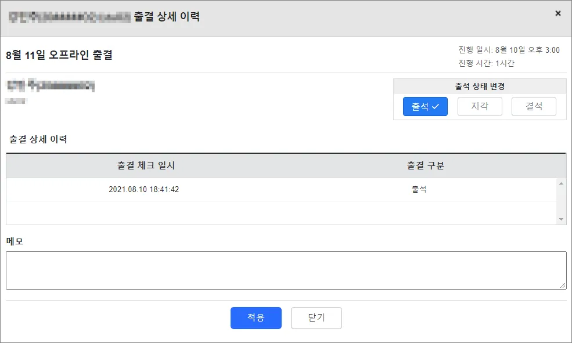Mark the student as 지각
Screen dimensions: 572x343
[x=480, y=107]
